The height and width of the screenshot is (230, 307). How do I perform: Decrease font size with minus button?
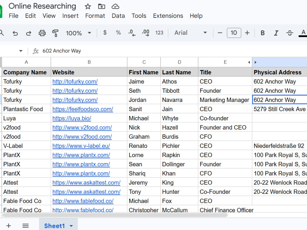220,33
